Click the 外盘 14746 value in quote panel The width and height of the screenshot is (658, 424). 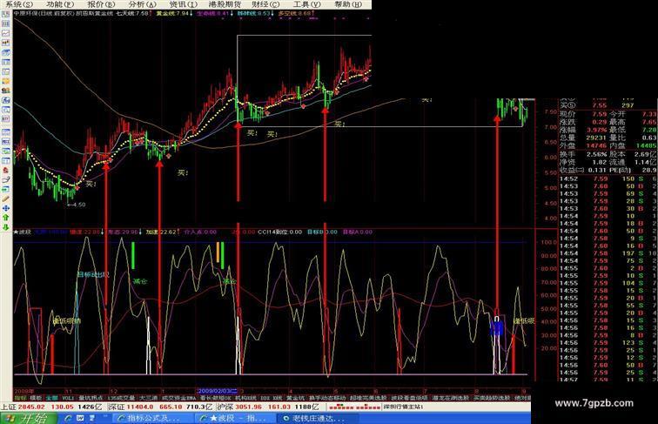[x=596, y=145]
